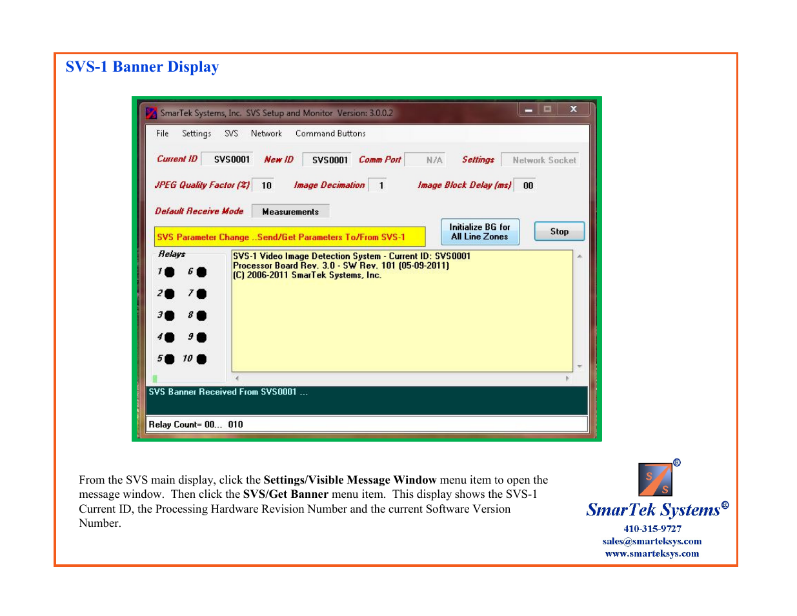Click the Stop button
Viewport: 797px width, 616px height.
tap(560, 231)
